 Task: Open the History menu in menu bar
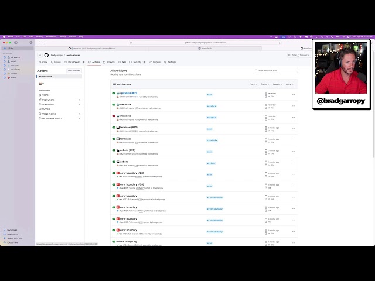pos(39,37)
